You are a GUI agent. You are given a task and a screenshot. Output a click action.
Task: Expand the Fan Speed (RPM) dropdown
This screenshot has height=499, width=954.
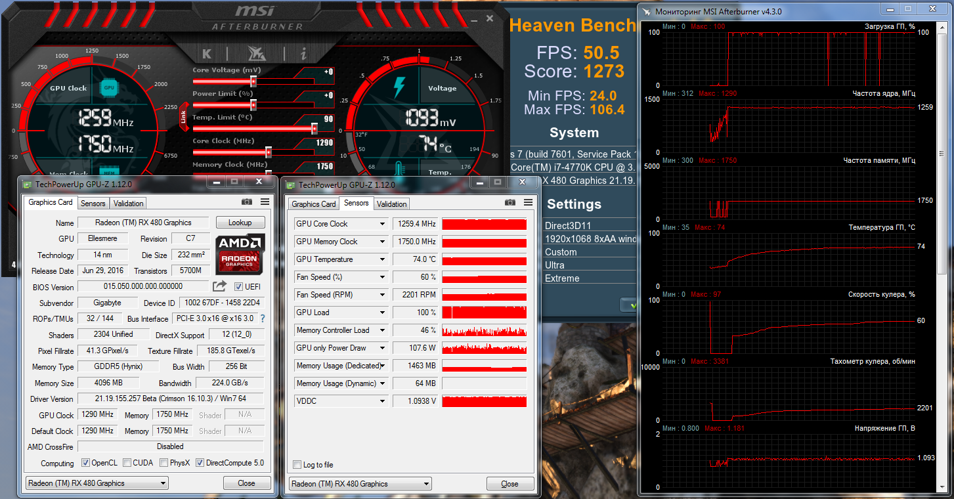point(382,295)
